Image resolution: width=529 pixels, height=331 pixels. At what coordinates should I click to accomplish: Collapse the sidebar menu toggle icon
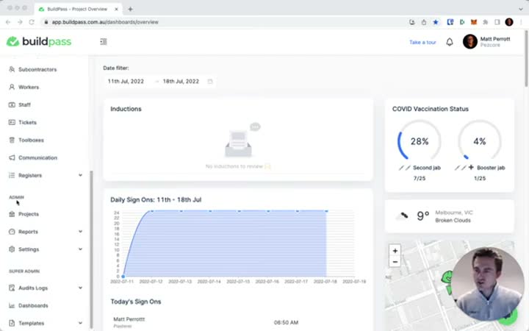tap(104, 41)
